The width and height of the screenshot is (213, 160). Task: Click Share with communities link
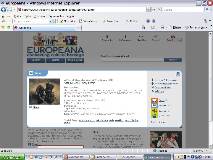click(167, 84)
